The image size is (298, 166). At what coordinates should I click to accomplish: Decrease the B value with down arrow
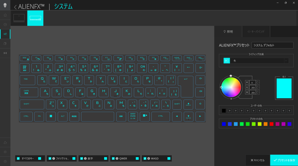pyautogui.click(x=258, y=94)
